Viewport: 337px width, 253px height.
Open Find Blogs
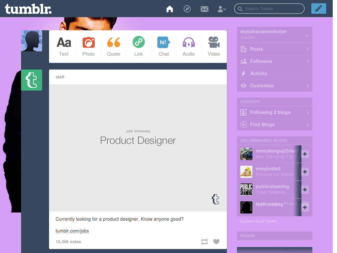coord(274,124)
